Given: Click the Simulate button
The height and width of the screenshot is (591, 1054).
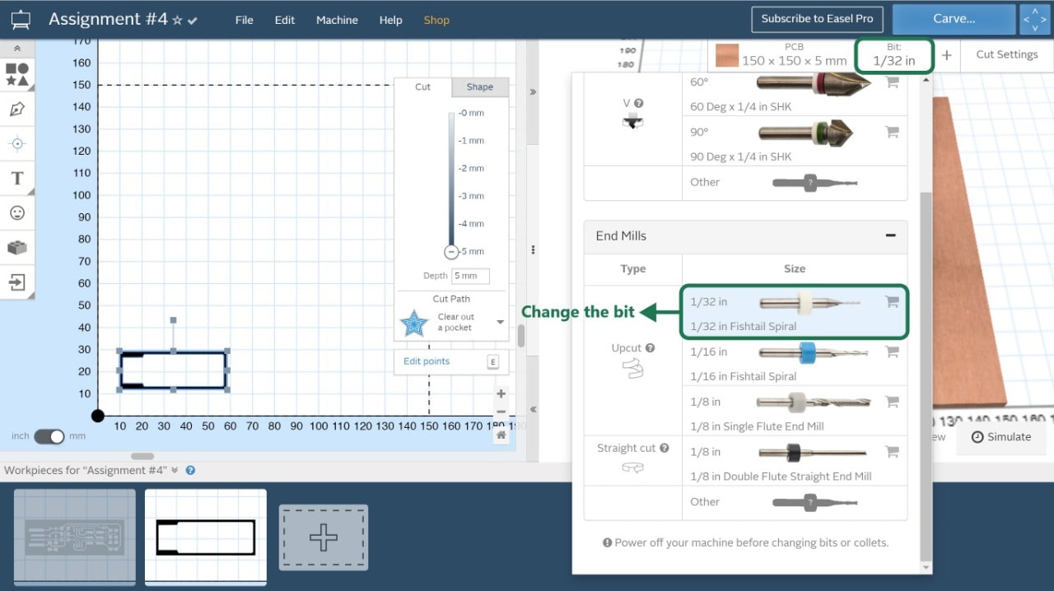Looking at the screenshot, I should pos(1000,437).
